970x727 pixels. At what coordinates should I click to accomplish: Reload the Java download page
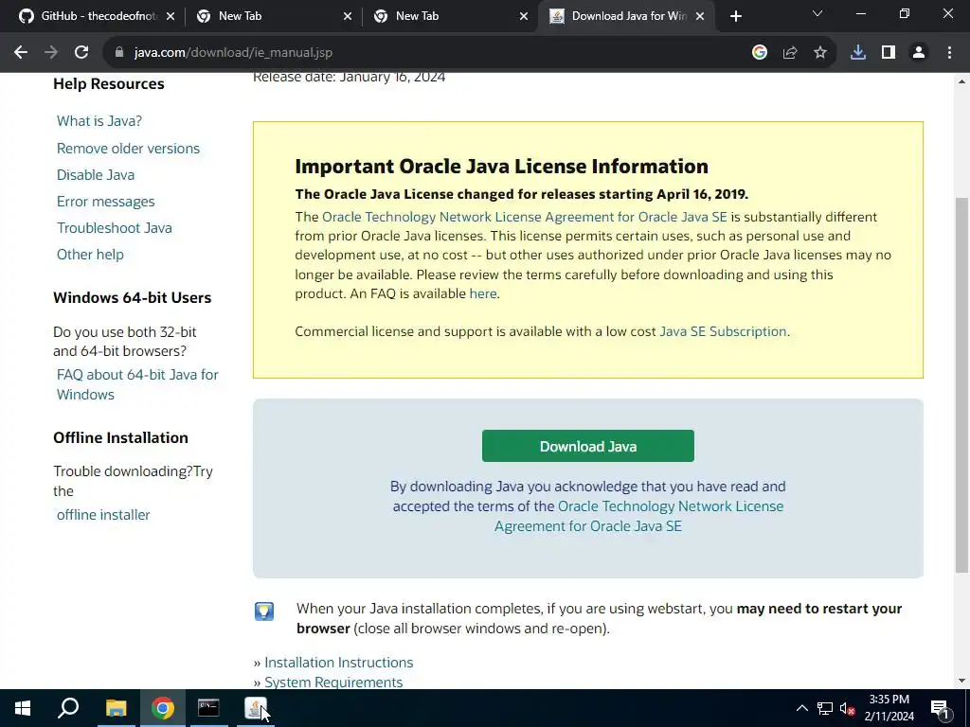(81, 53)
